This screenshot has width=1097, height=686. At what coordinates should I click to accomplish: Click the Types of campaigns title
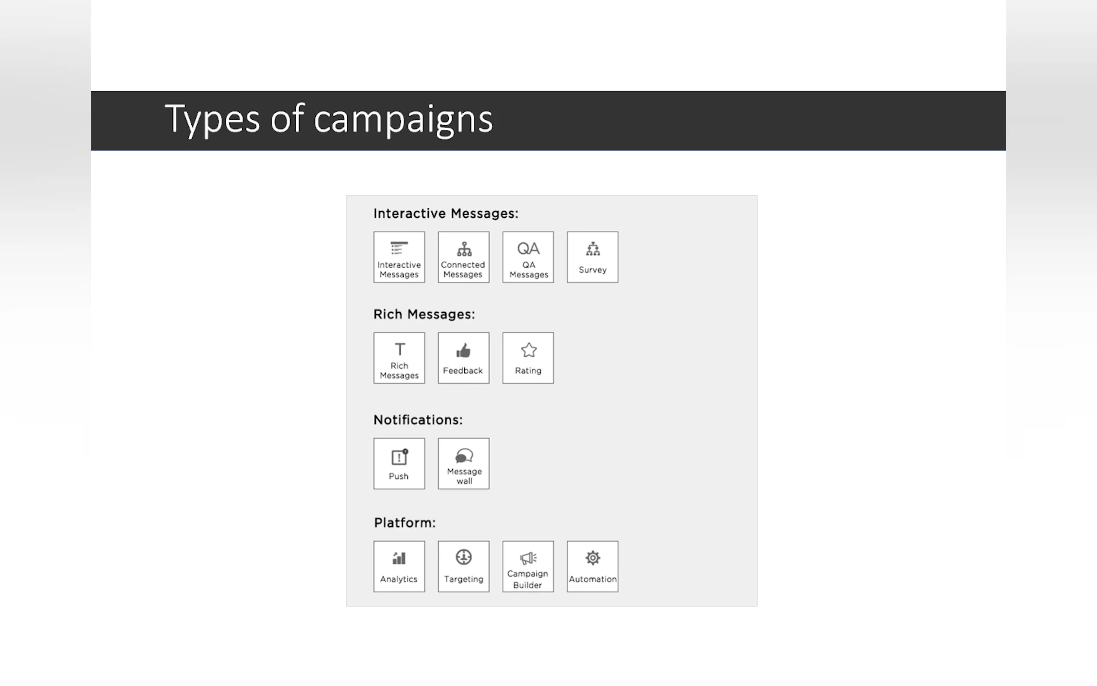[328, 119]
